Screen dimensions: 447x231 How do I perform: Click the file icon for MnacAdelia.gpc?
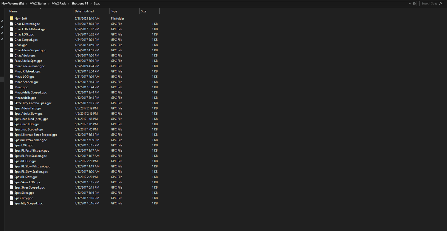[12, 98]
